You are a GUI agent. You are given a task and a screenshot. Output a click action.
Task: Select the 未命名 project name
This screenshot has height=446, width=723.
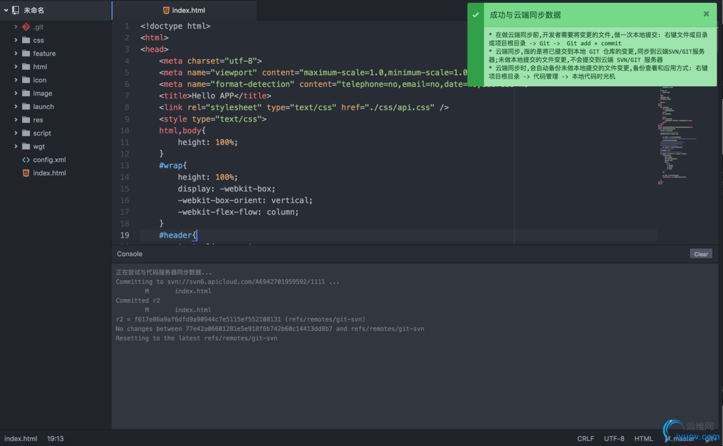(x=34, y=10)
